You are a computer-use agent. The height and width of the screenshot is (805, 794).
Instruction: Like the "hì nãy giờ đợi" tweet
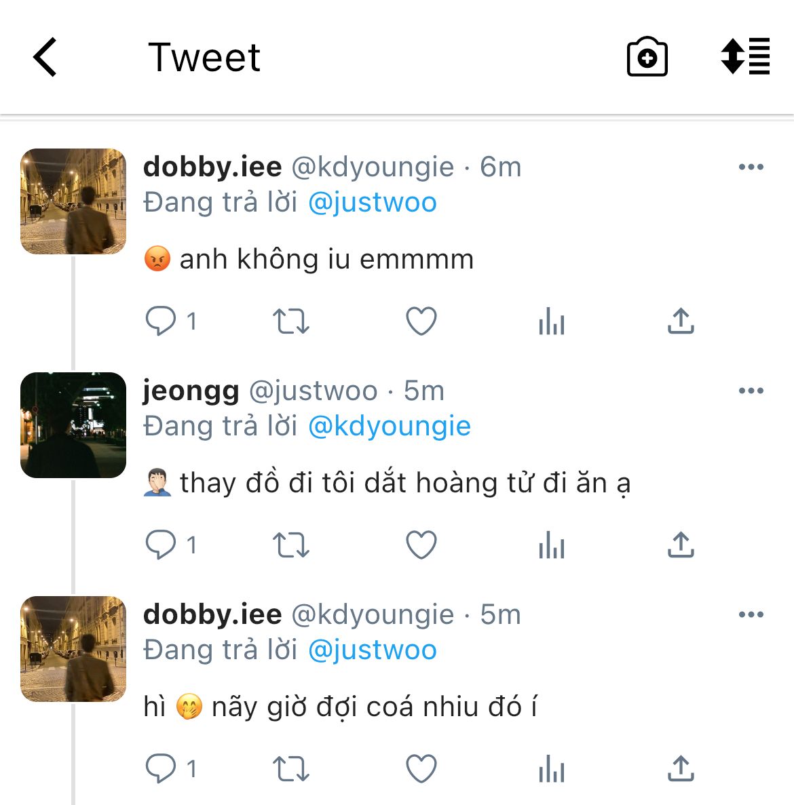(x=421, y=769)
